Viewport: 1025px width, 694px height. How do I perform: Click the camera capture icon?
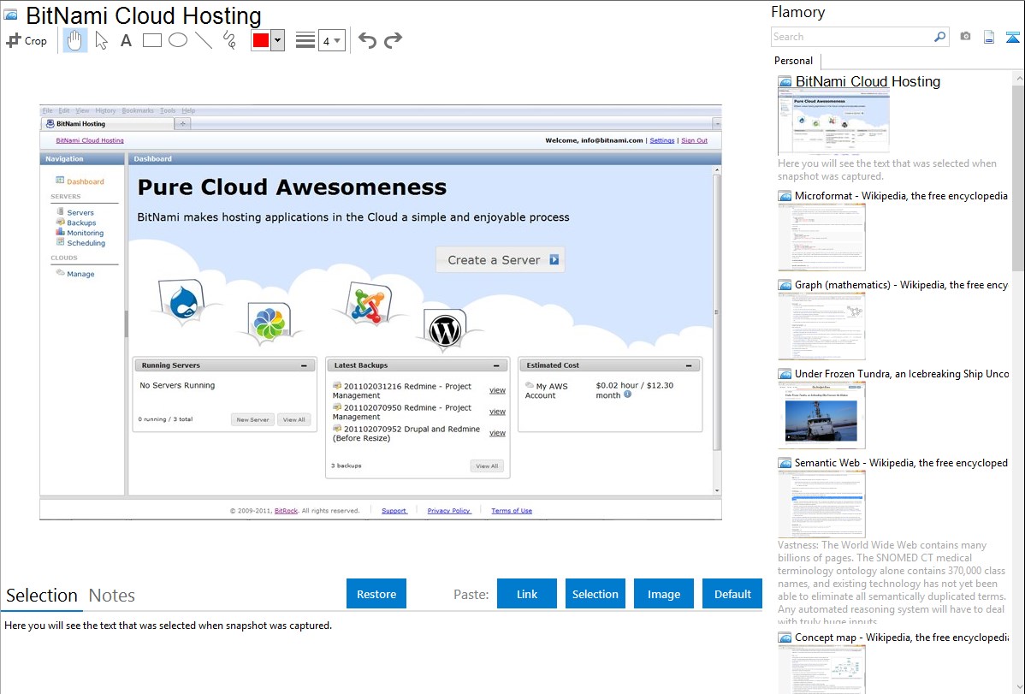pyautogui.click(x=965, y=37)
